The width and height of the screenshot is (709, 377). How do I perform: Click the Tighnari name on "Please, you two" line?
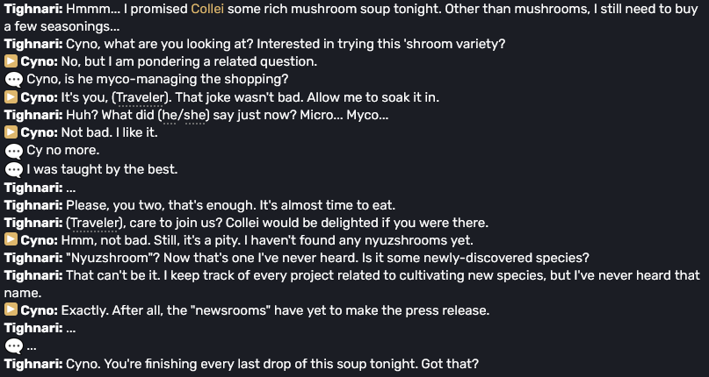tap(33, 205)
